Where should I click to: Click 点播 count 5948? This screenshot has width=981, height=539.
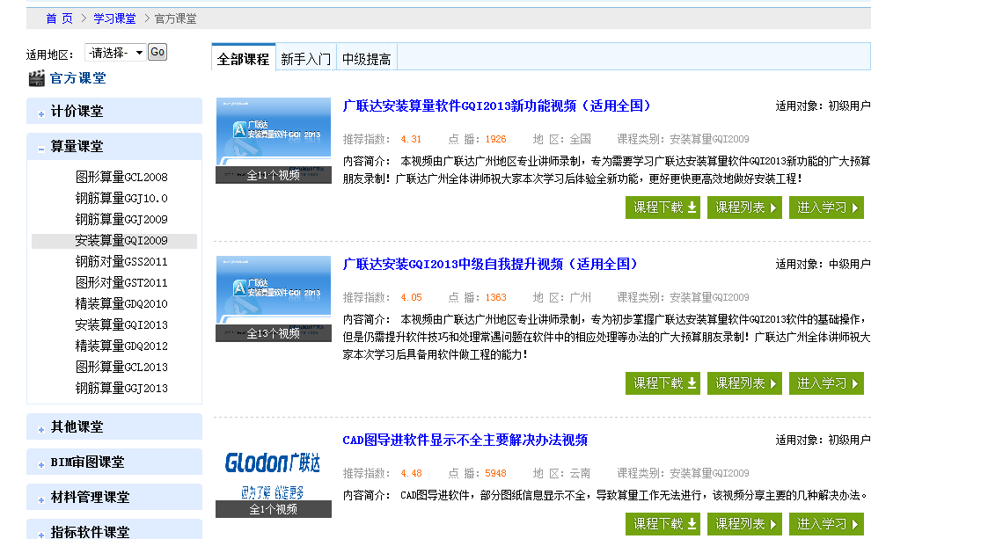[495, 473]
